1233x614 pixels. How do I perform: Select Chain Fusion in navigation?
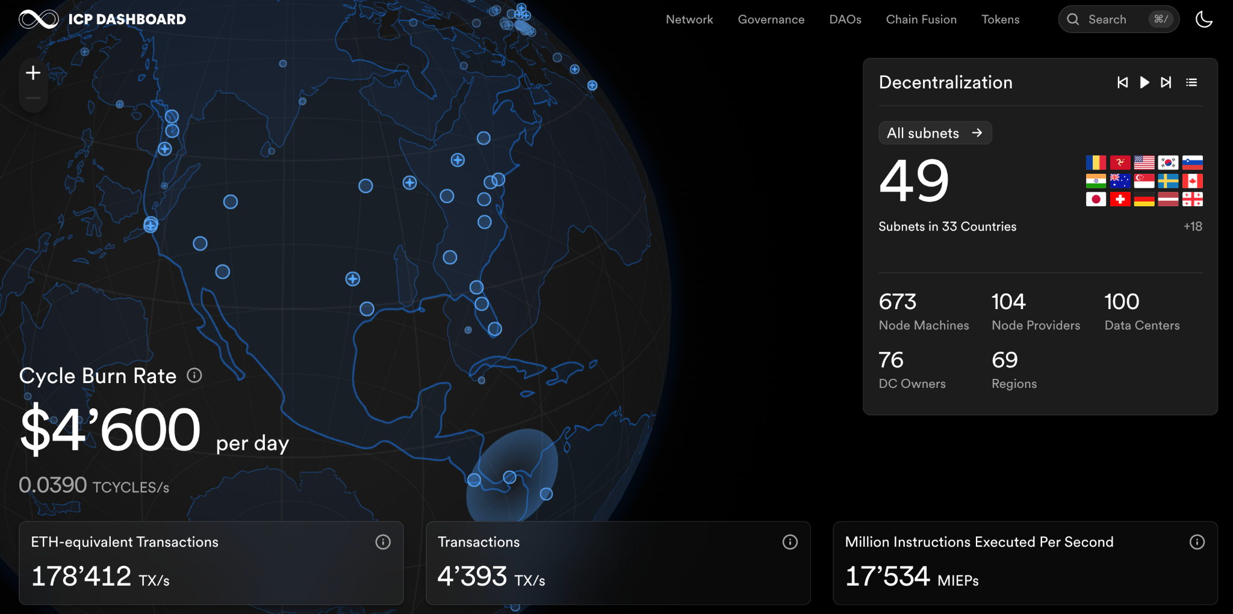point(921,19)
